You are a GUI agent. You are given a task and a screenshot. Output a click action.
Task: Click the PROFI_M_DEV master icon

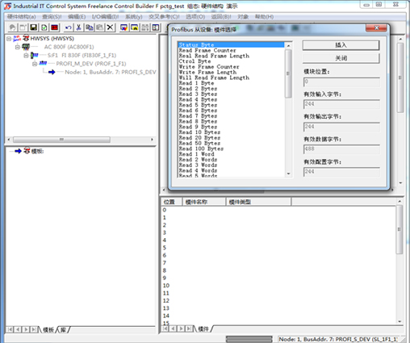(43, 64)
